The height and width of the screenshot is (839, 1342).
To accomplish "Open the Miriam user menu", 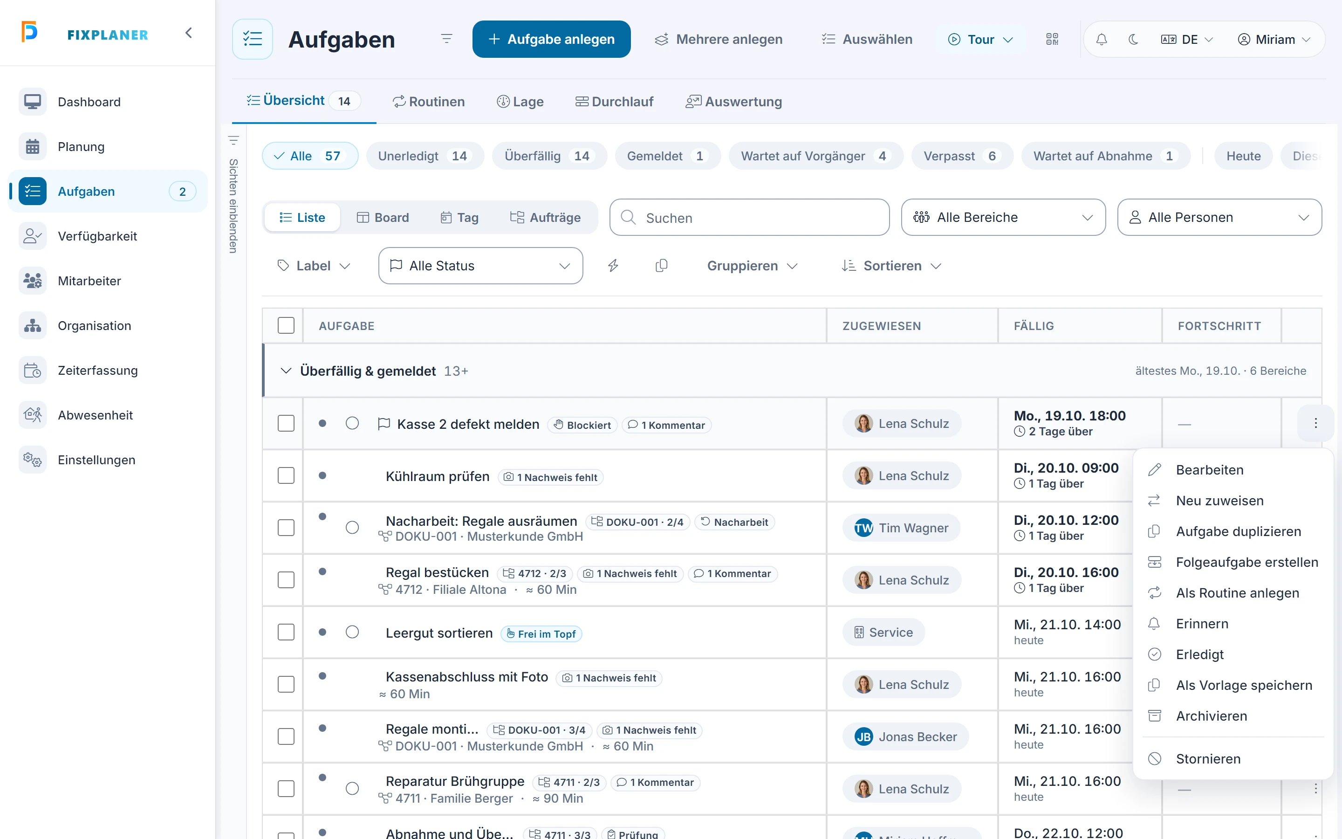I will [1274, 40].
